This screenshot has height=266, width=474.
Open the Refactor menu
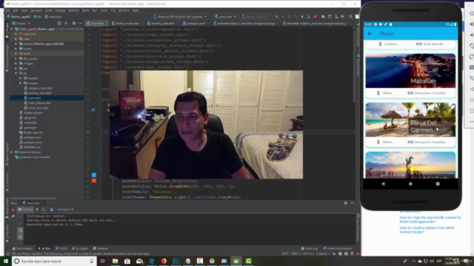[x=73, y=10]
